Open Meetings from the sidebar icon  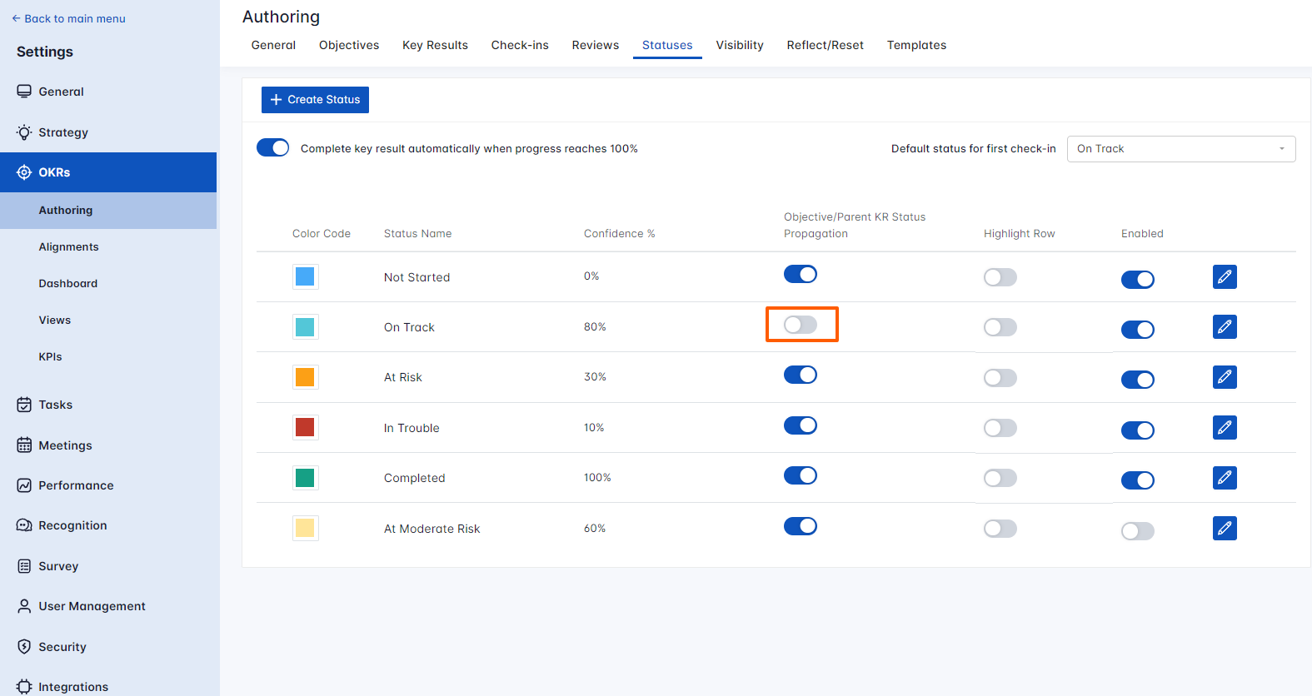(x=24, y=445)
